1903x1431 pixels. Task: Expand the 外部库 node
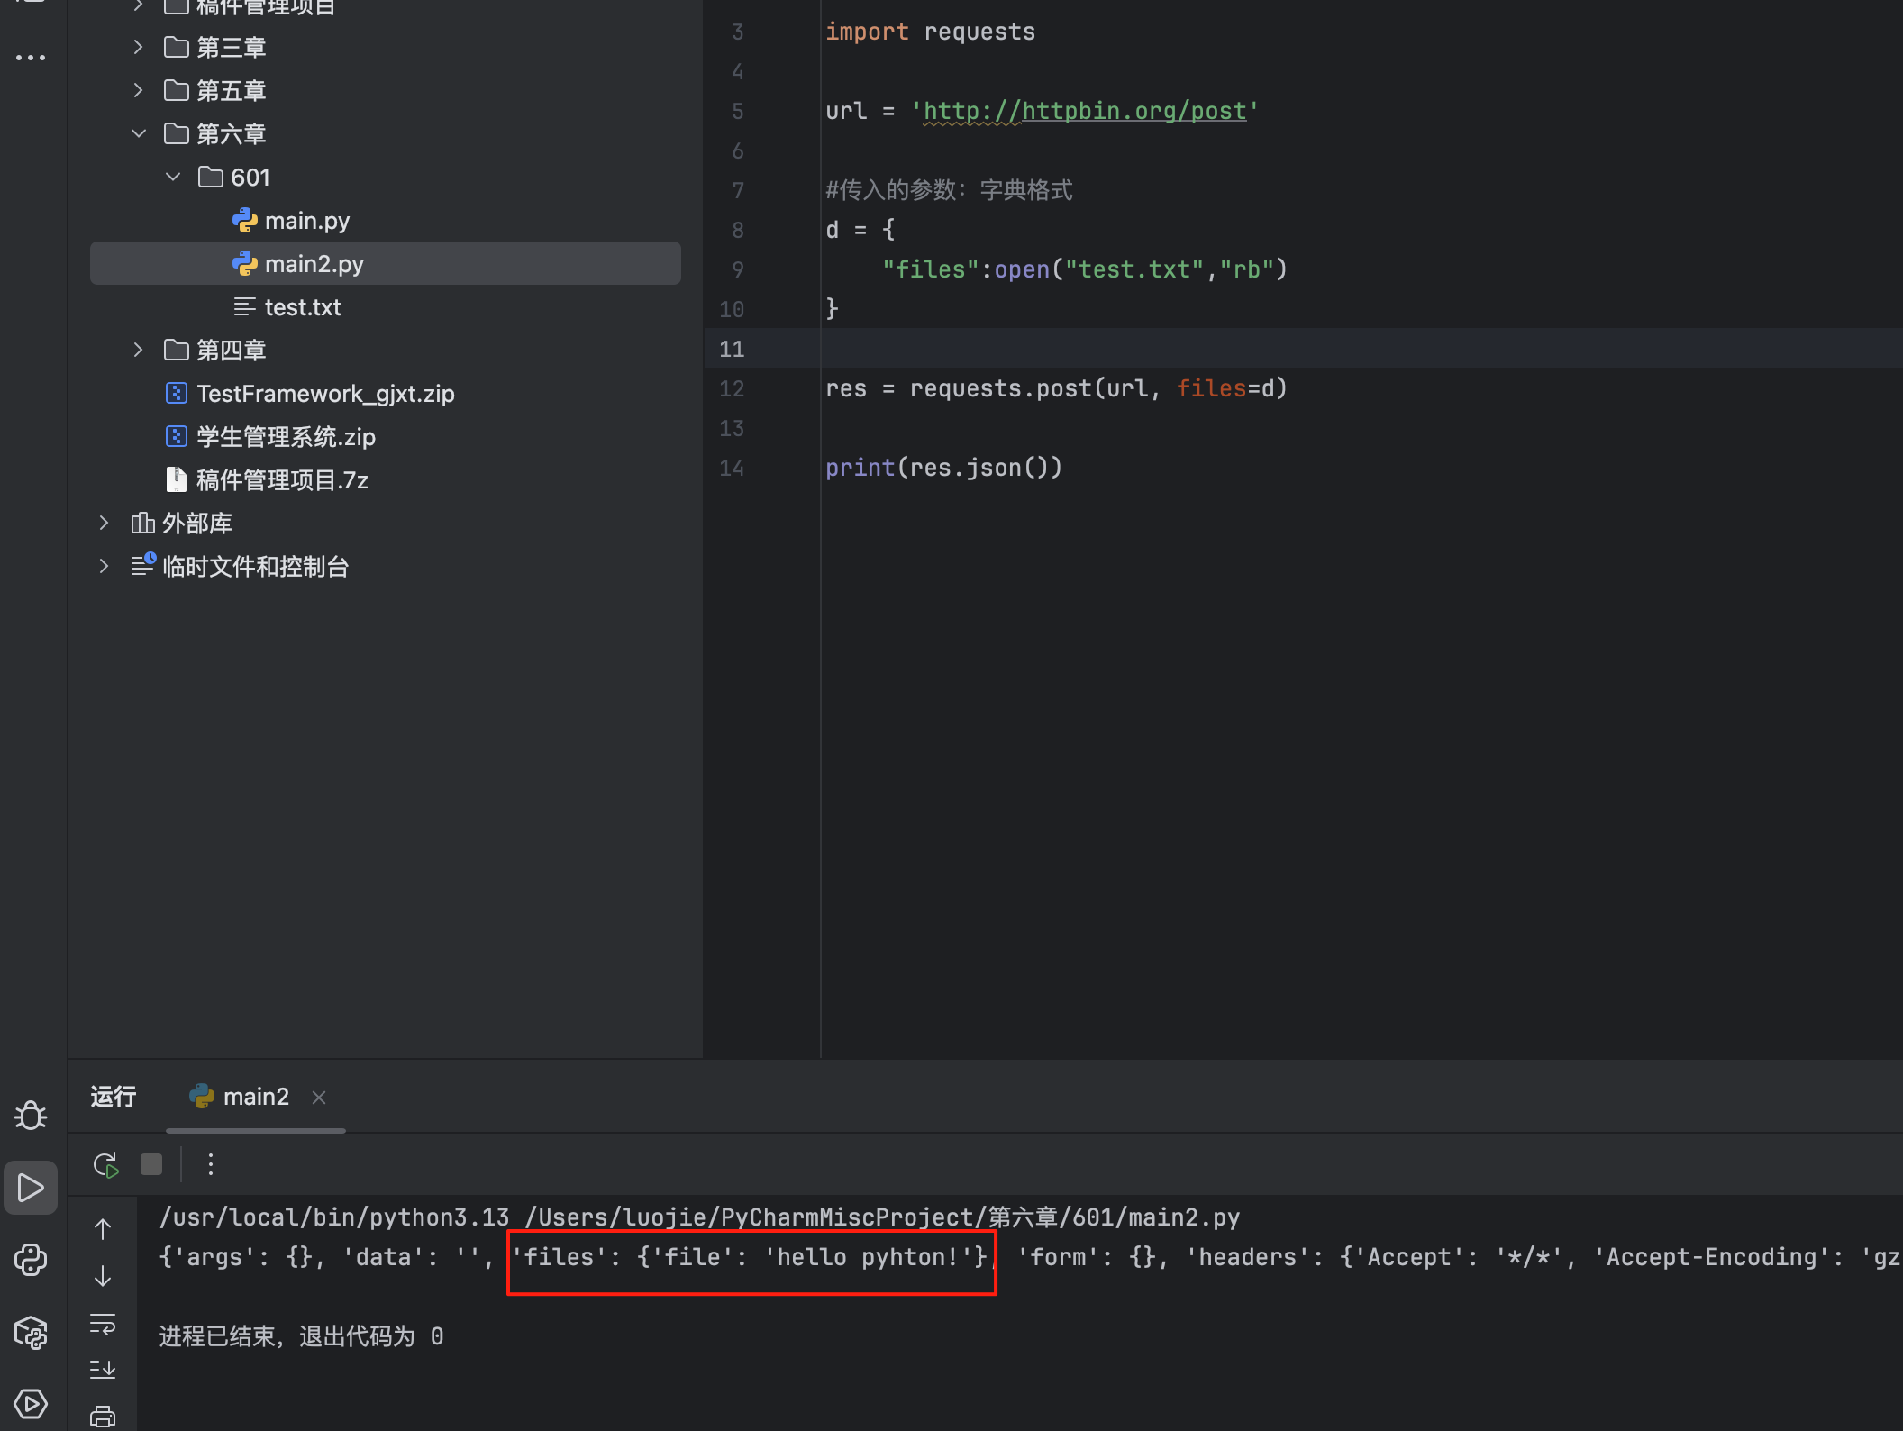[104, 523]
